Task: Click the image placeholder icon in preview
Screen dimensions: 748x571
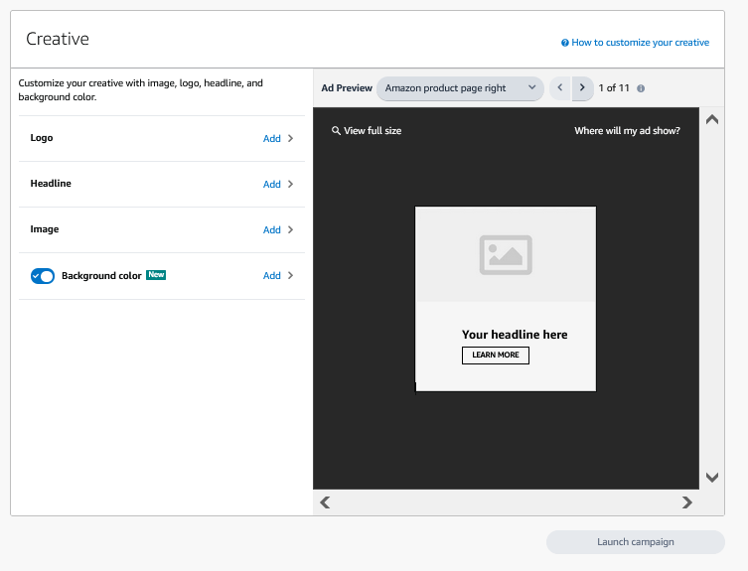Action: [506, 255]
